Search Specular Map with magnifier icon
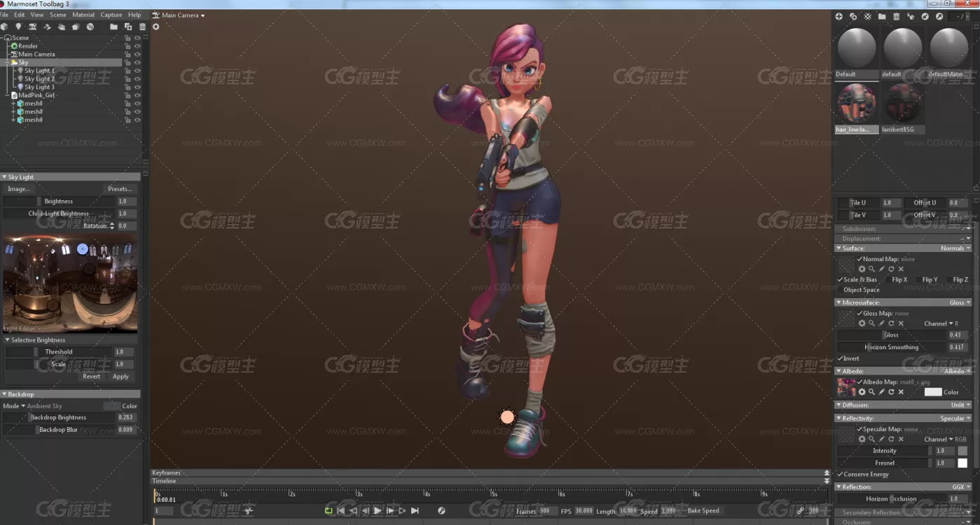The image size is (980, 525). click(x=871, y=439)
